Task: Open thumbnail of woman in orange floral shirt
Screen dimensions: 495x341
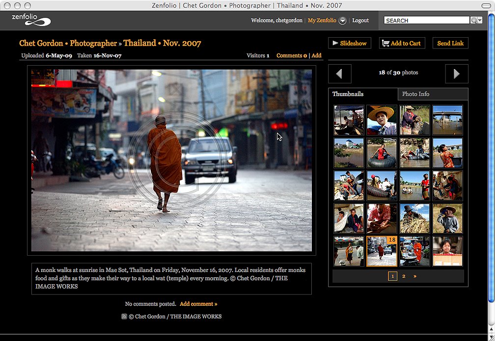Action: [447, 153]
